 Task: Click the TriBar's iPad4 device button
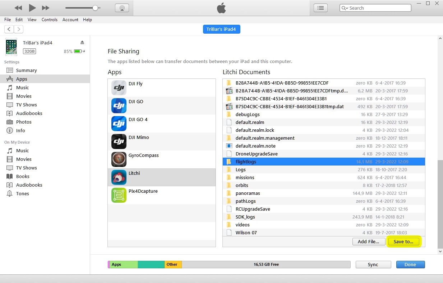[x=221, y=29]
